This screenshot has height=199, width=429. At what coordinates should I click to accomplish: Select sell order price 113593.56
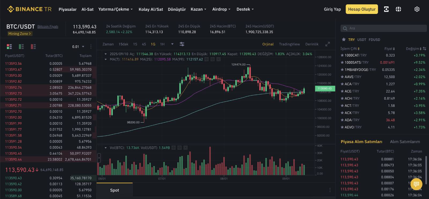tap(13, 63)
